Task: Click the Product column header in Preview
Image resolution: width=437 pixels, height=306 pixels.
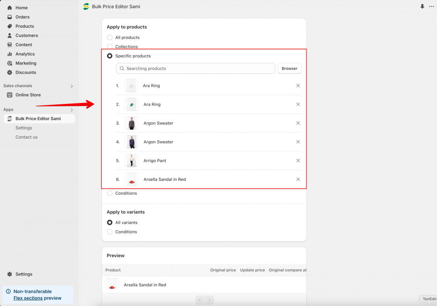Action: (113, 270)
